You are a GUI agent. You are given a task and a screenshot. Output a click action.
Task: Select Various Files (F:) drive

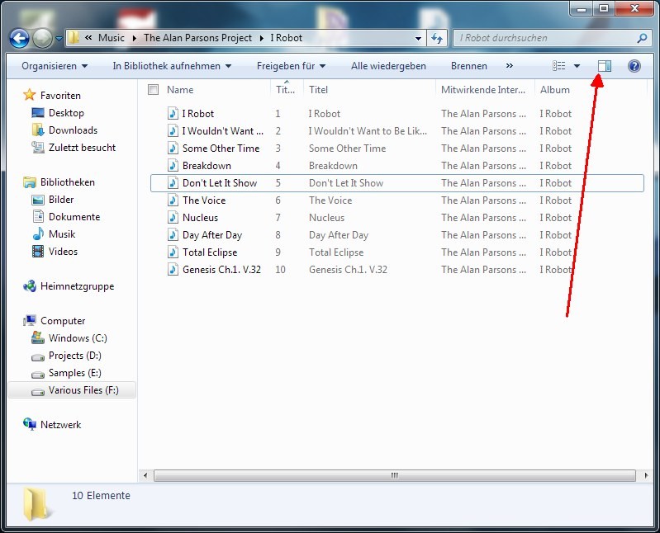point(72,390)
